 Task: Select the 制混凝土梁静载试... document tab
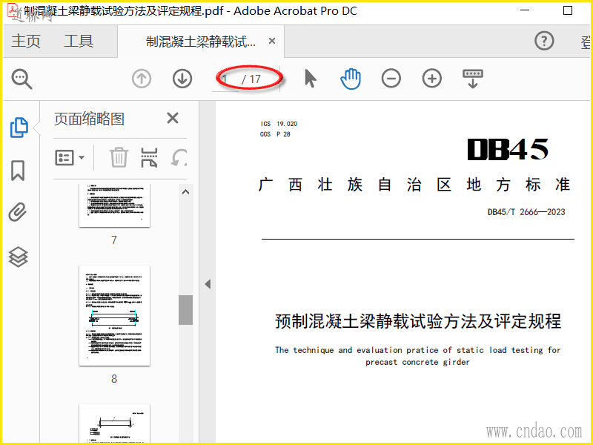point(201,42)
